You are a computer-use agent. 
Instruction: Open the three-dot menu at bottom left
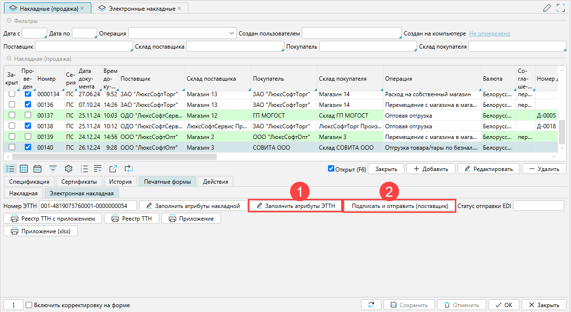[x=14, y=305]
